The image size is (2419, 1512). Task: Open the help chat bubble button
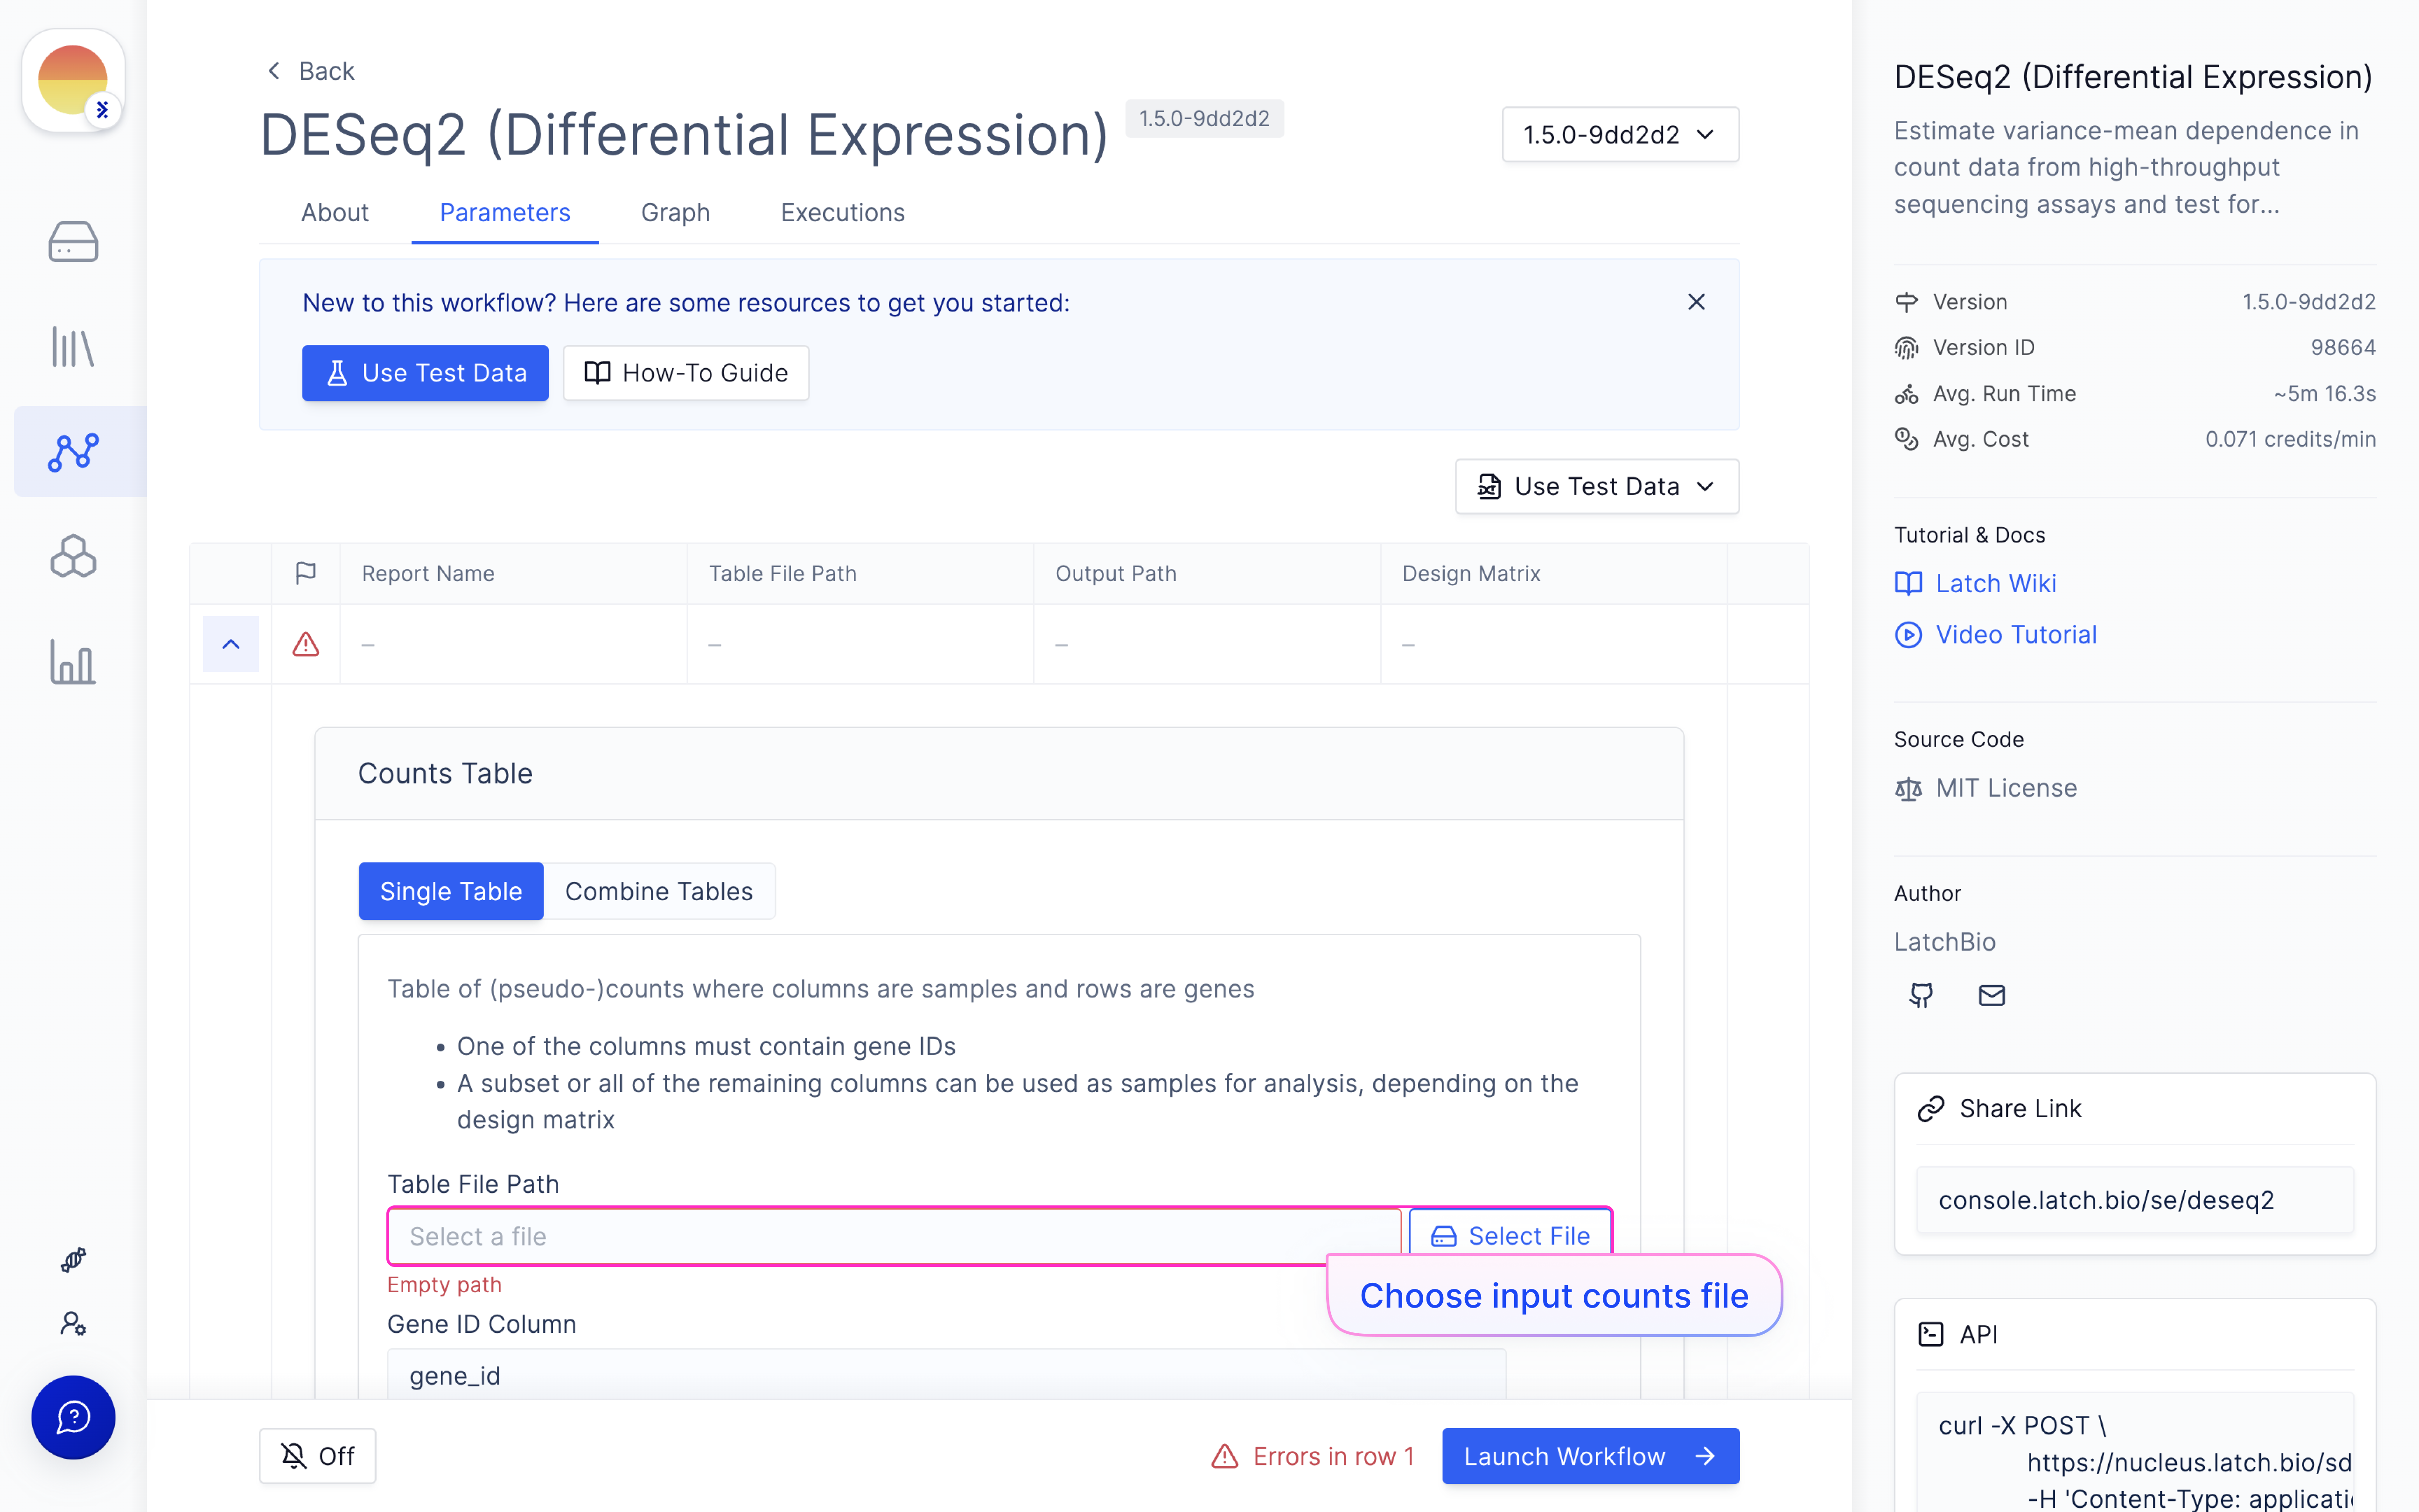click(x=73, y=1417)
